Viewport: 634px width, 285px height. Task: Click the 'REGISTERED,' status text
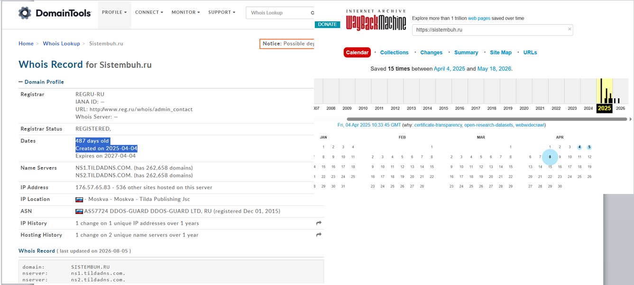[x=93, y=129]
